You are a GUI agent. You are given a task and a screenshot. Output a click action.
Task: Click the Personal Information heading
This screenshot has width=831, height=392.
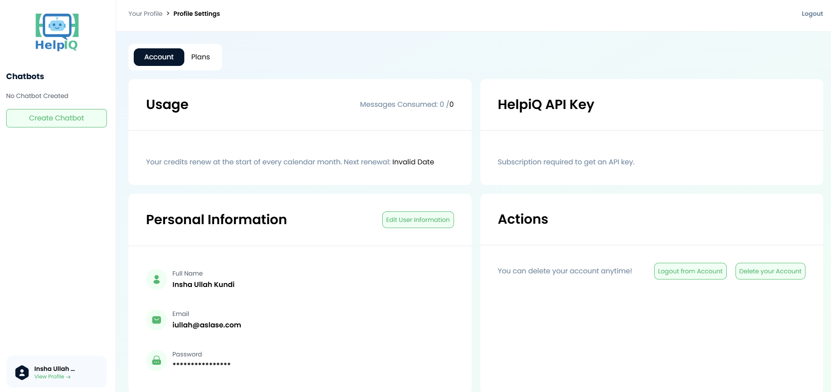(x=216, y=219)
